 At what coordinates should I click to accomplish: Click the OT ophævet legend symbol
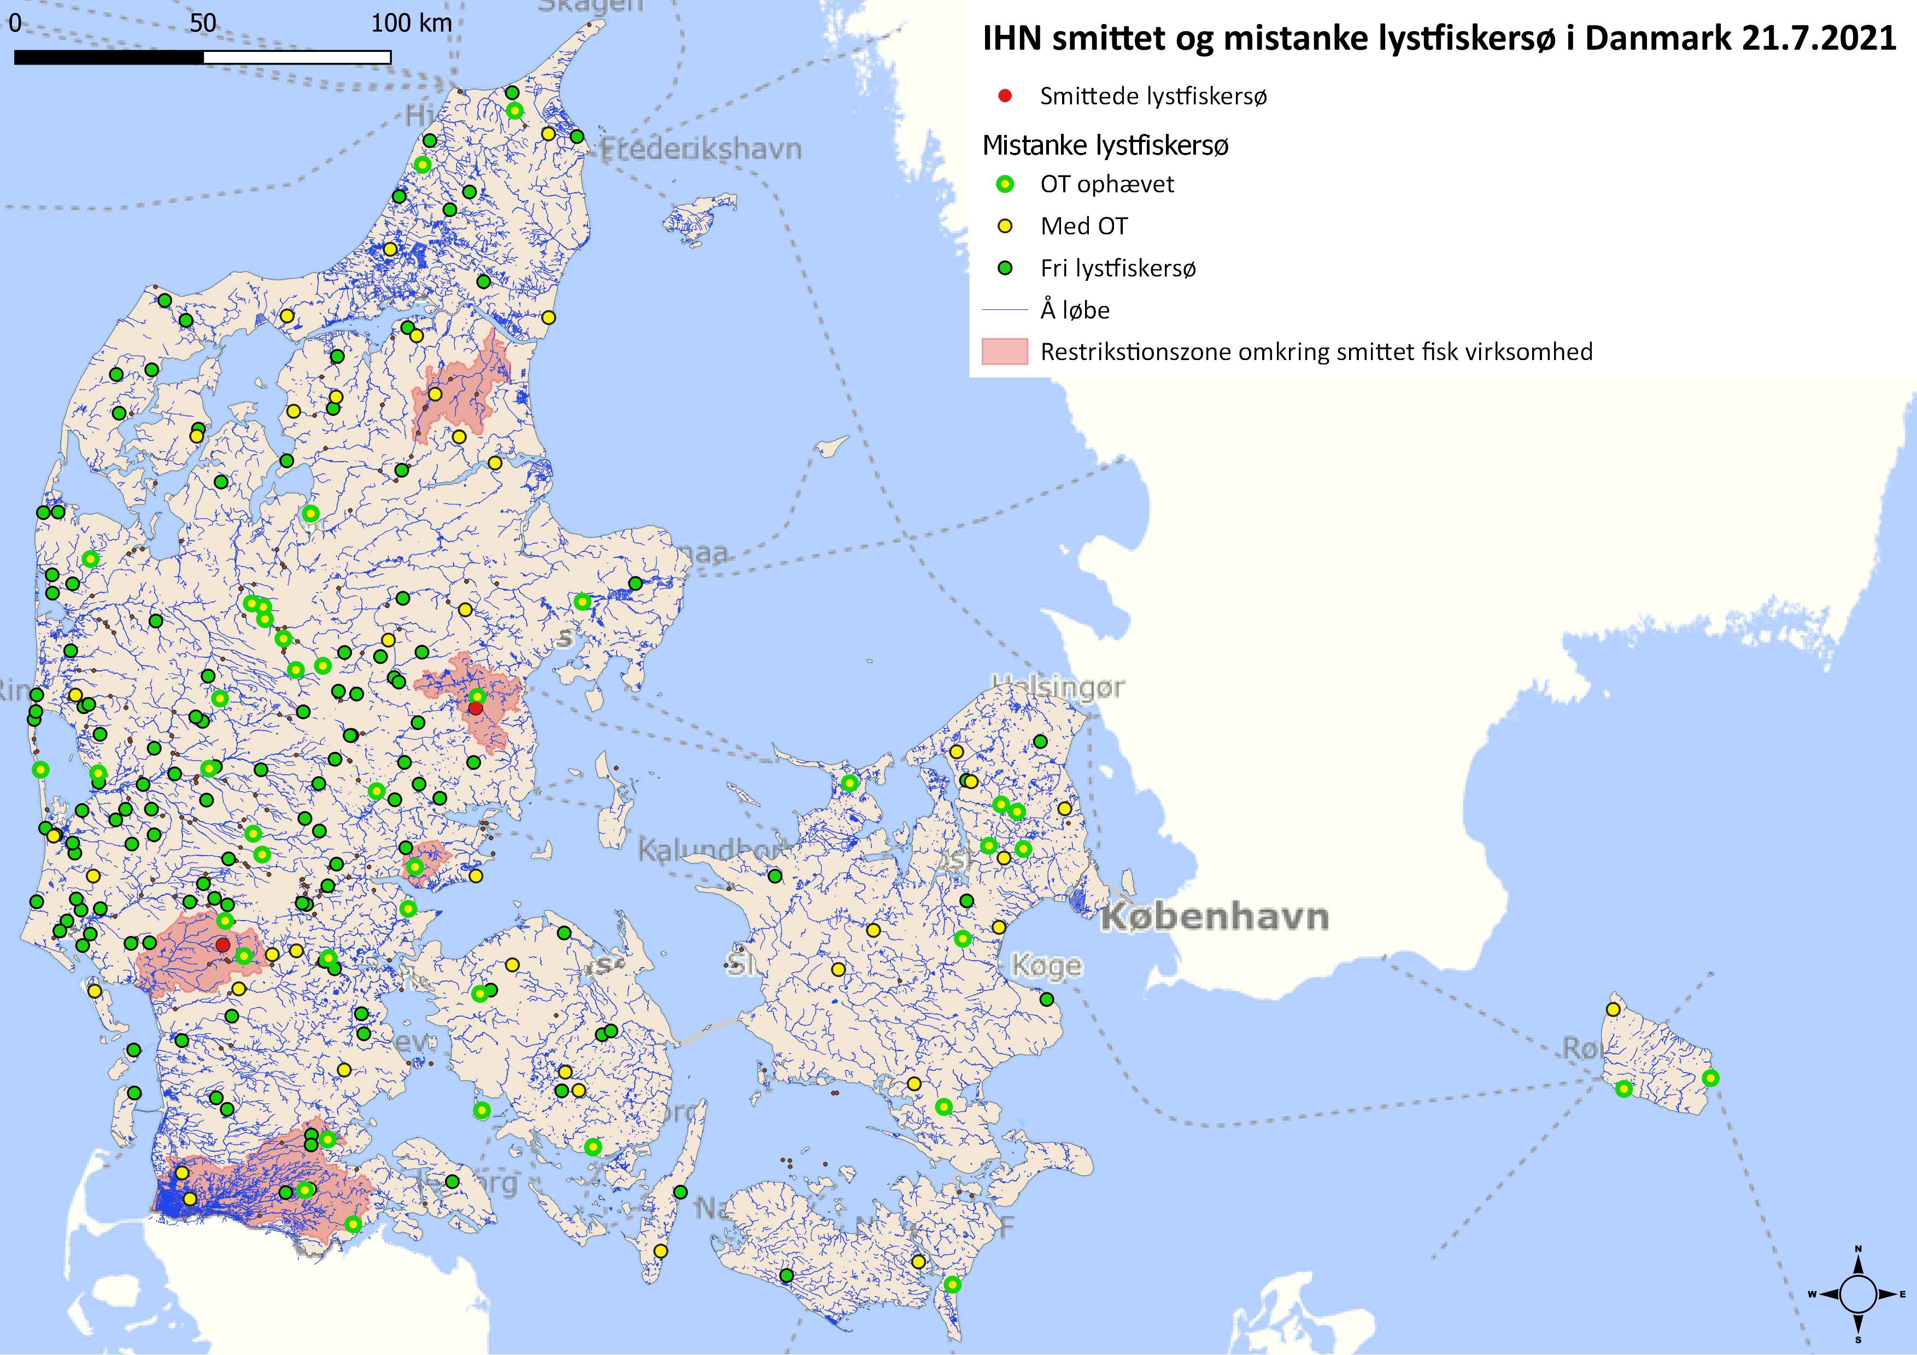1005,184
